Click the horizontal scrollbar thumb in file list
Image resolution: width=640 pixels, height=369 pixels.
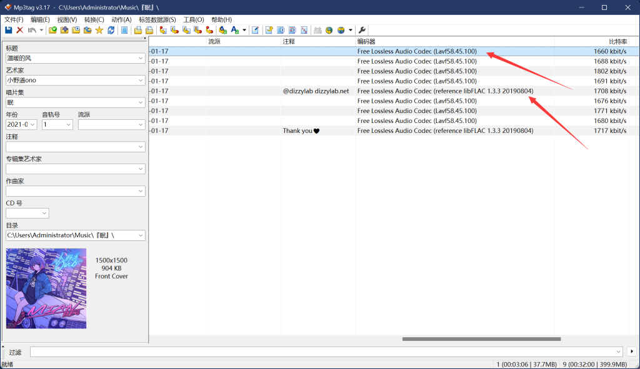tap(481, 339)
